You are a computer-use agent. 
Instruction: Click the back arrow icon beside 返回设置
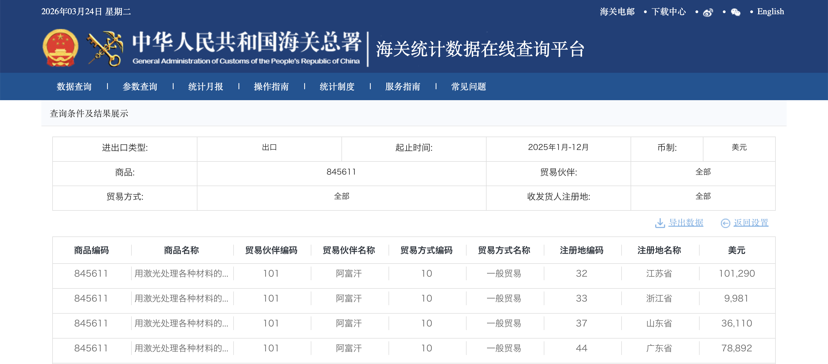[x=726, y=223]
